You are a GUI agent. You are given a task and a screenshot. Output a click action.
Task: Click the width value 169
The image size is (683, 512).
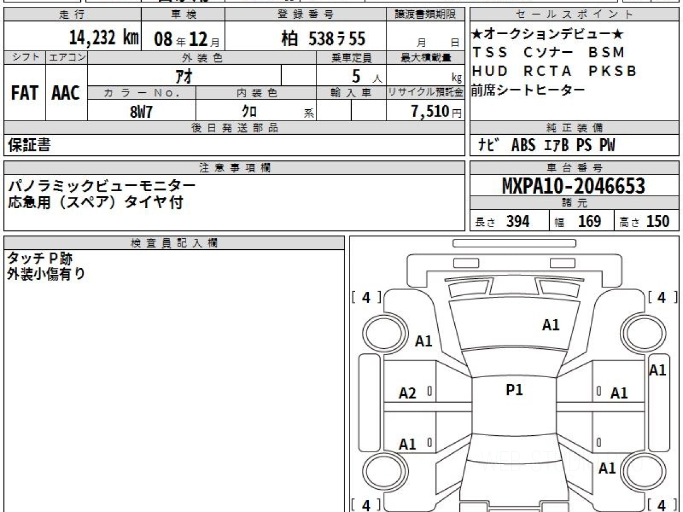pyautogui.click(x=590, y=221)
